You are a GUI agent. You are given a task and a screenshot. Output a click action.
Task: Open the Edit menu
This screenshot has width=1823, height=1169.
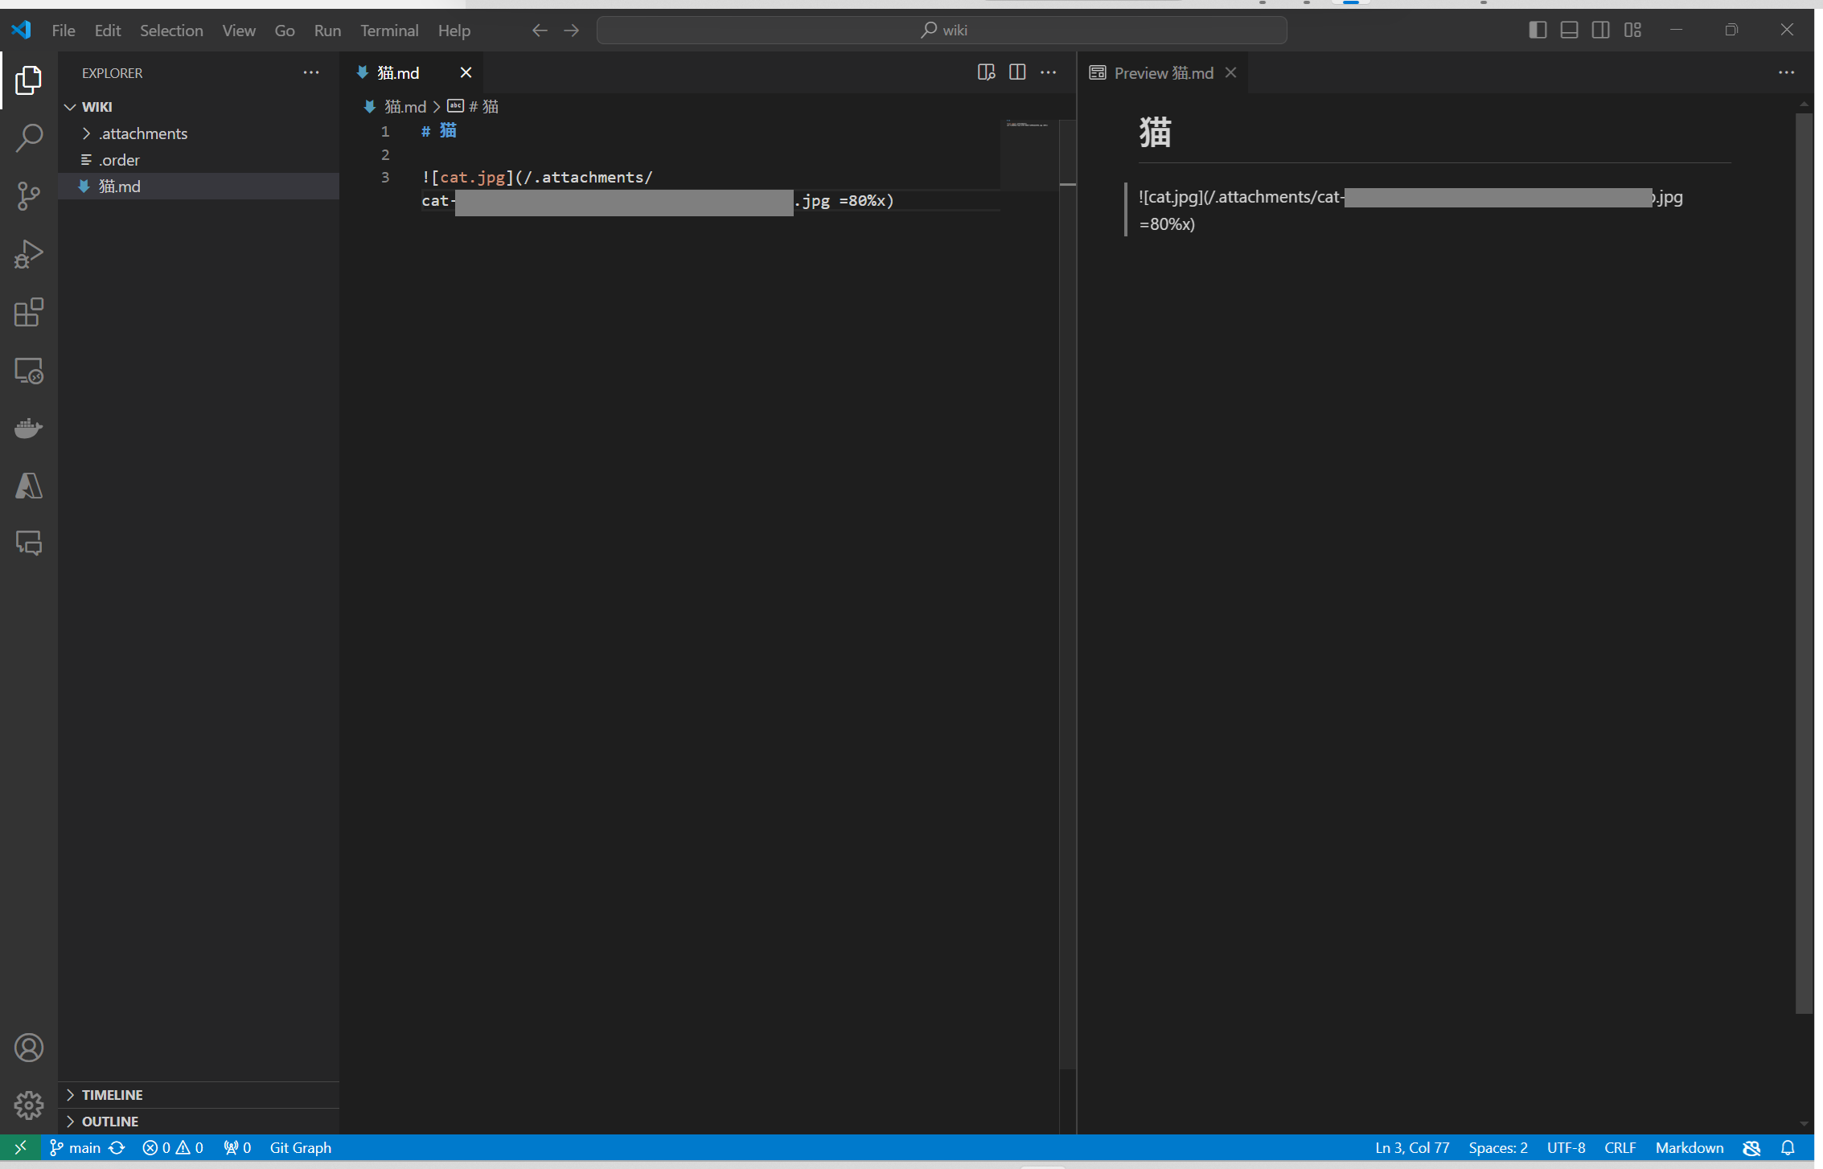coord(108,30)
